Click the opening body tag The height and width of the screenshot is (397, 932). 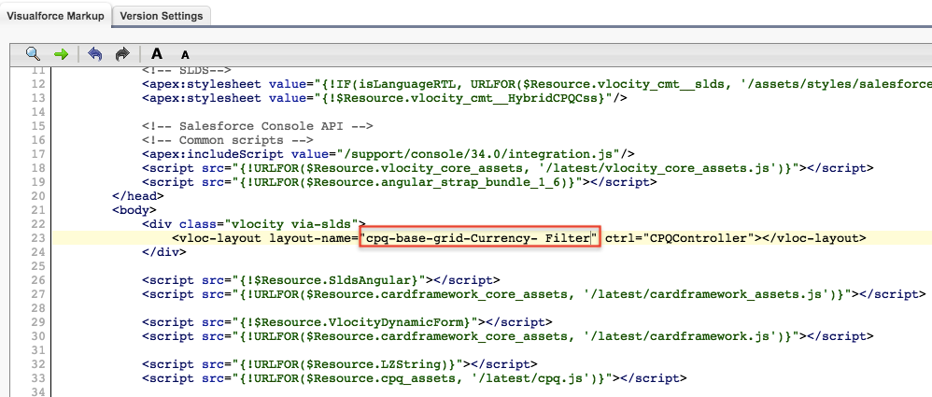pyautogui.click(x=134, y=210)
